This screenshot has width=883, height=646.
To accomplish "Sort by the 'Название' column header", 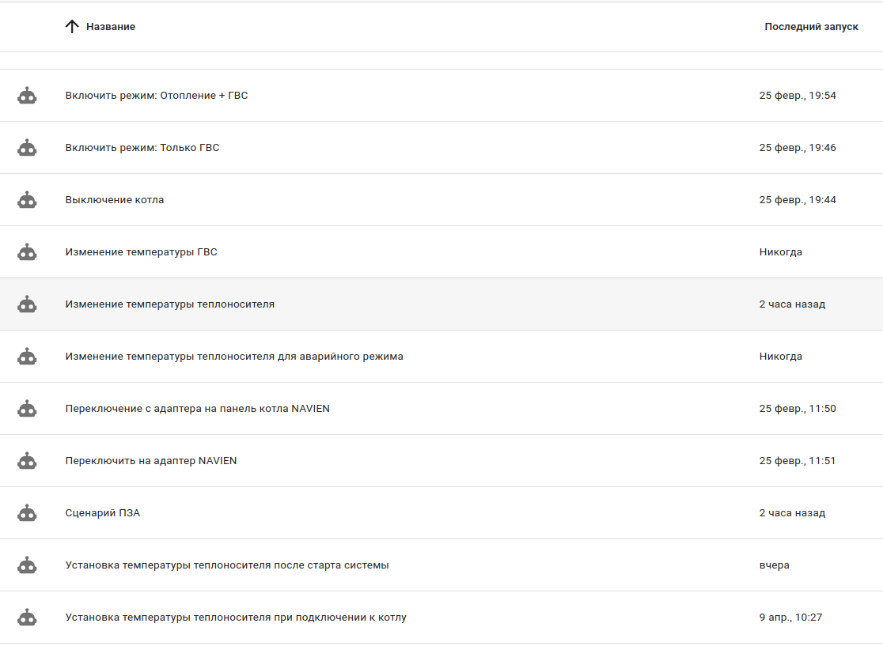I will tap(110, 27).
